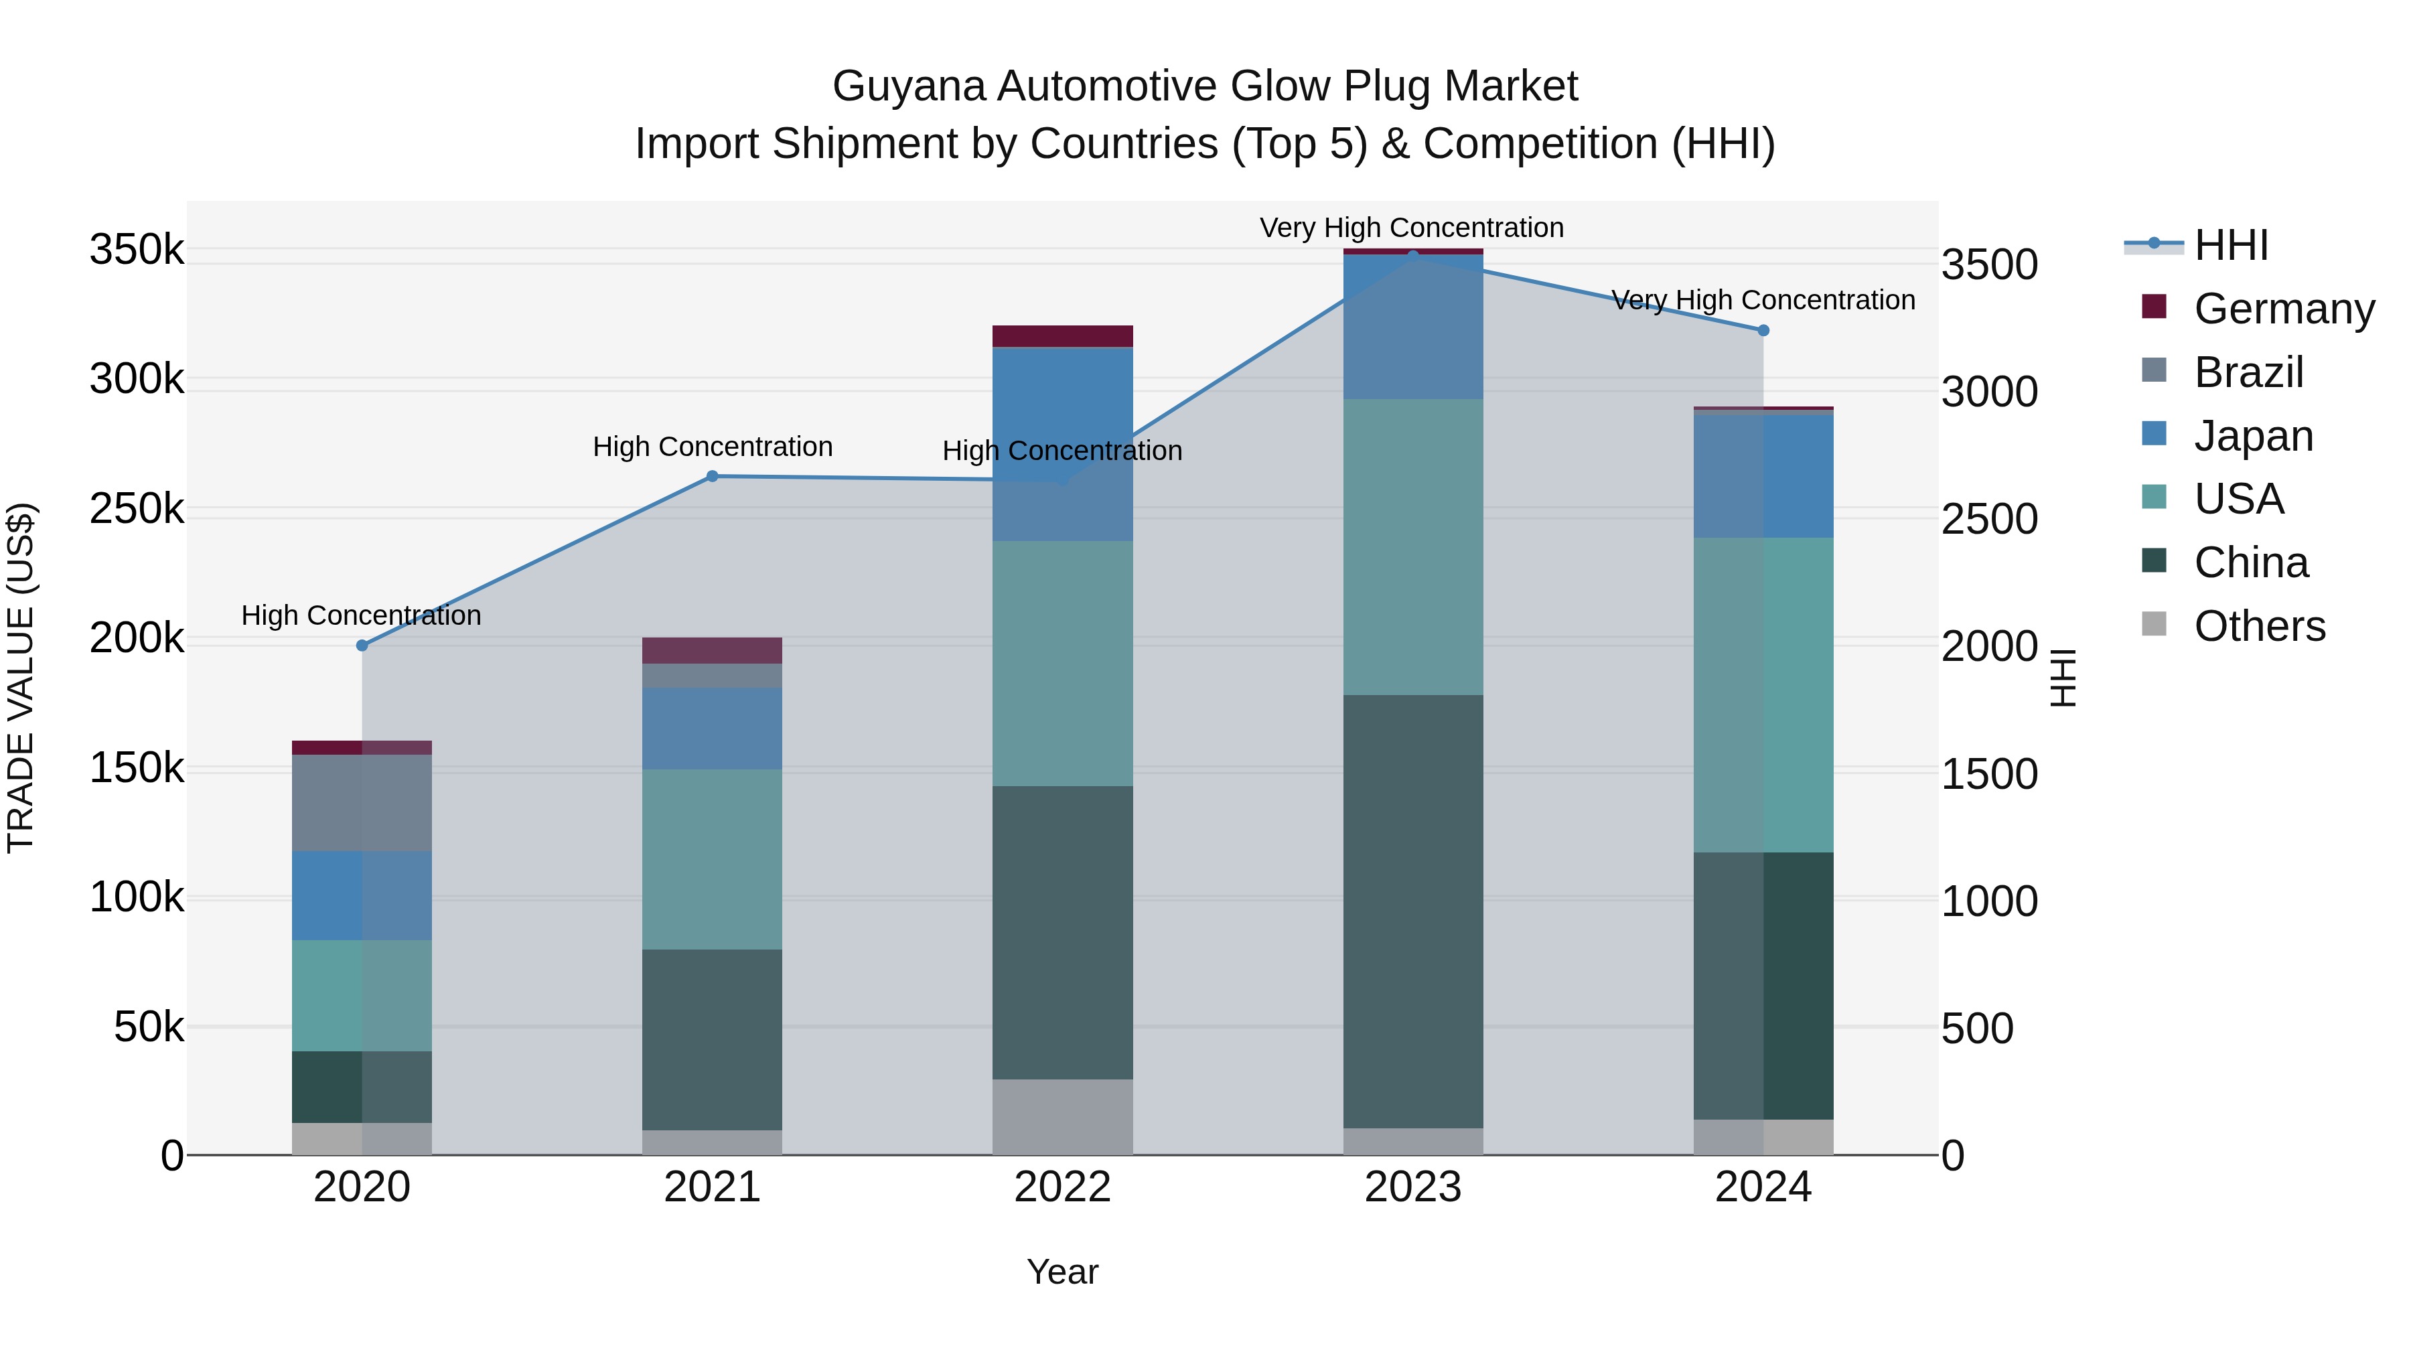Screen dimensions: 2411x1356
Task: Click the 2022 USA bar segment
Action: (x=1062, y=664)
